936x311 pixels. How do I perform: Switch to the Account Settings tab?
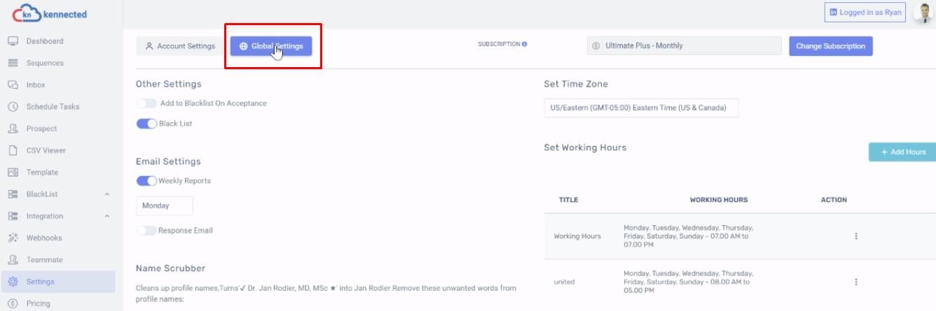click(x=180, y=46)
